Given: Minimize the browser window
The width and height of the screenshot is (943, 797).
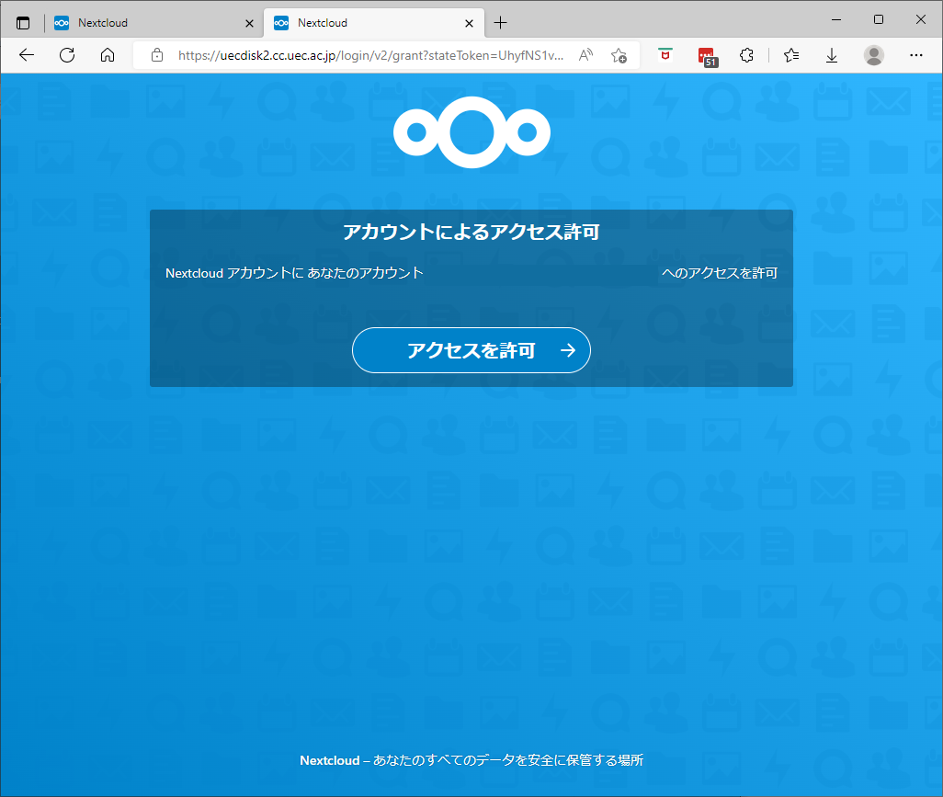Looking at the screenshot, I should click(836, 20).
